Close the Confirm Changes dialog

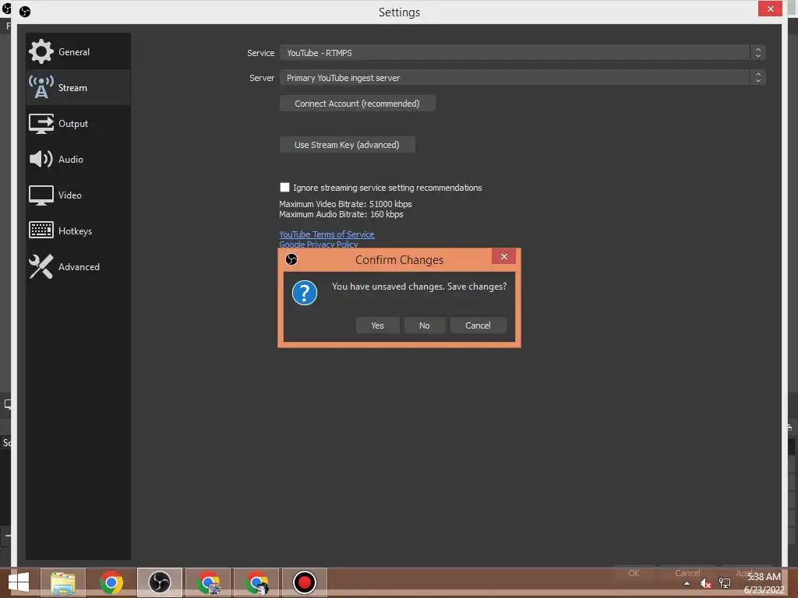(x=504, y=256)
